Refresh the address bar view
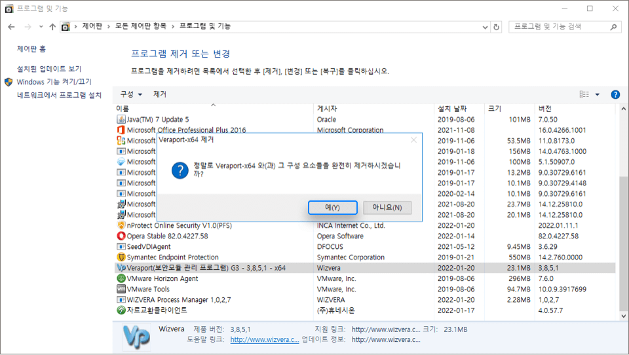 (x=496, y=27)
